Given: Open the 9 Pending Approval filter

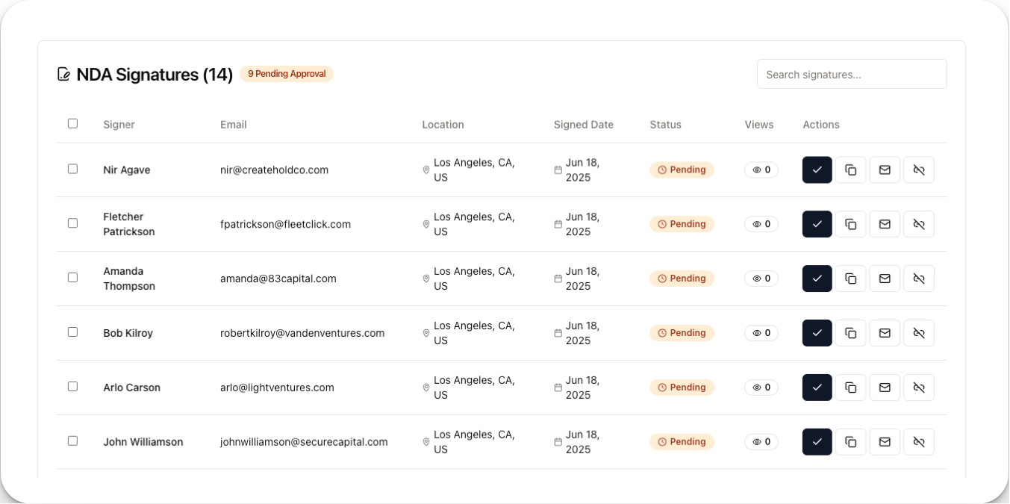Looking at the screenshot, I should [x=287, y=73].
